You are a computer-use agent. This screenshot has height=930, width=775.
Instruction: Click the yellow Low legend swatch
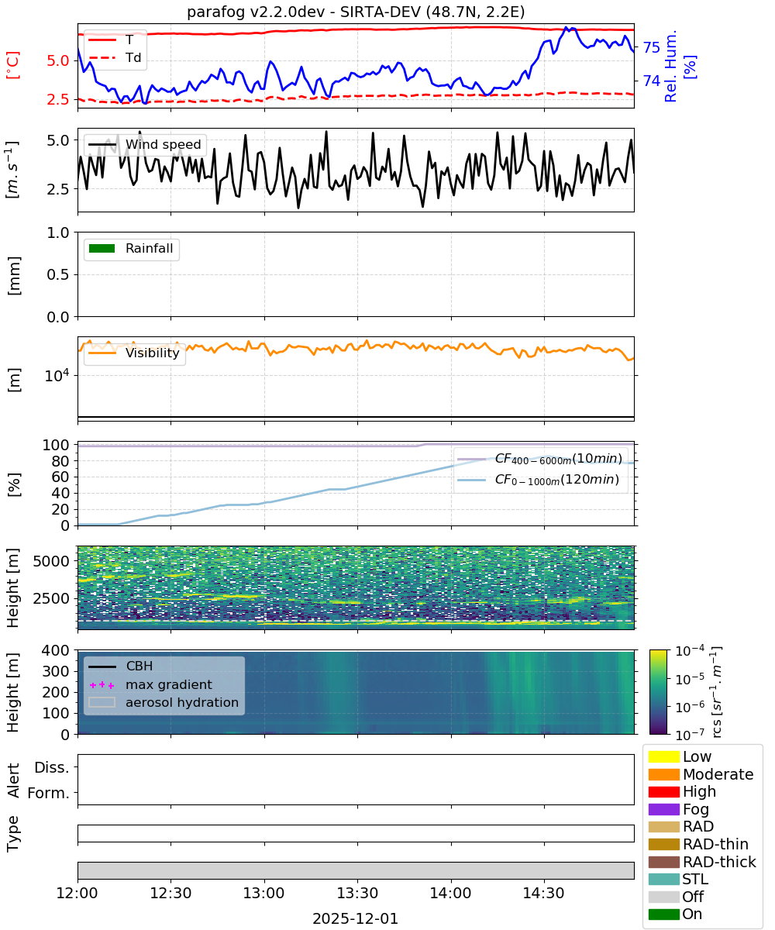click(663, 756)
